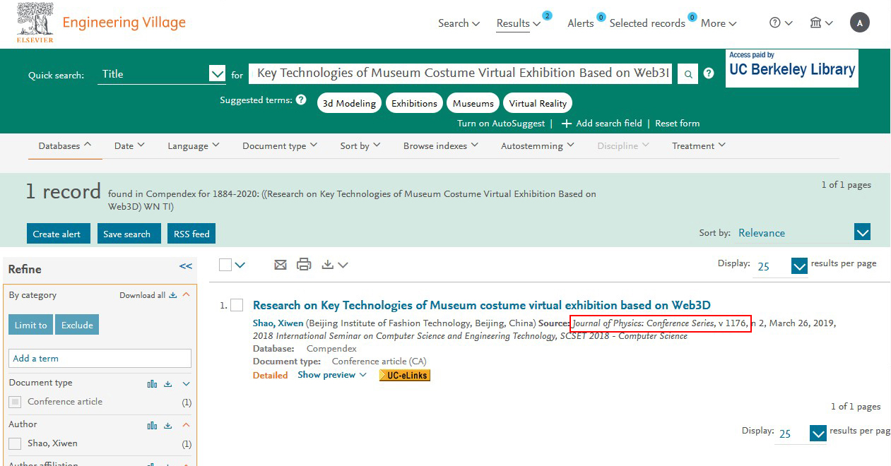Click the UC-eLinks button
Image resolution: width=891 pixels, height=466 pixels.
[405, 376]
